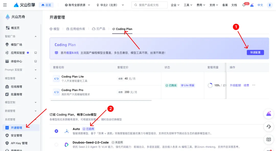Open 体验中心 in the sidebar
The image size is (276, 151).
16,61
